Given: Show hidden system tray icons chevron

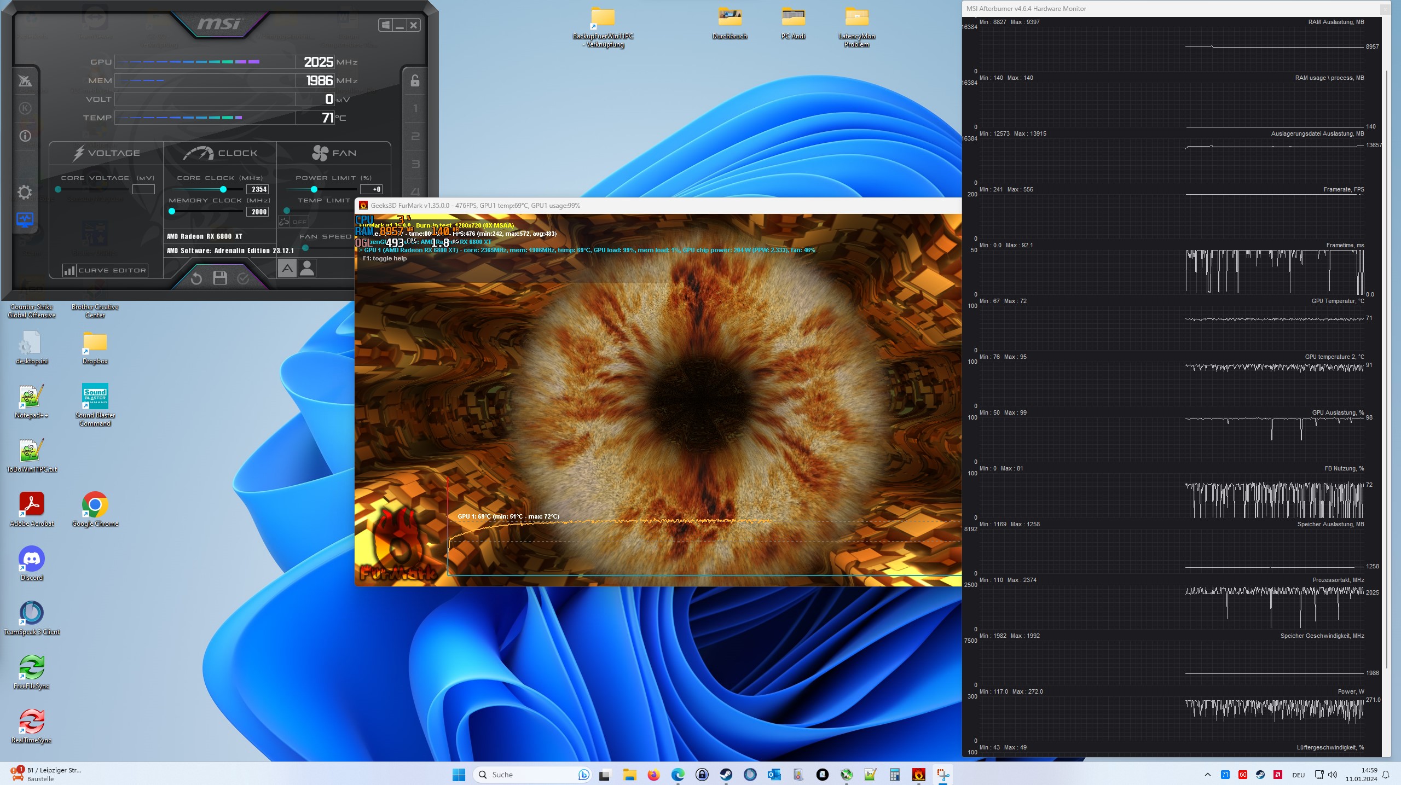Looking at the screenshot, I should [1208, 775].
